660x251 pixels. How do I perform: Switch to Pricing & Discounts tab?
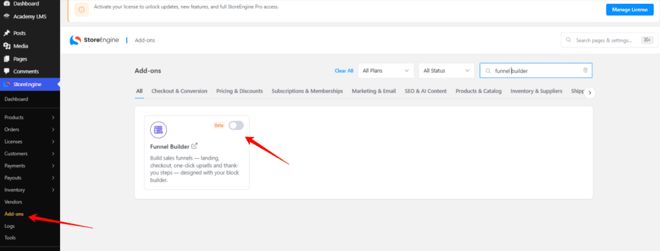[240, 91]
